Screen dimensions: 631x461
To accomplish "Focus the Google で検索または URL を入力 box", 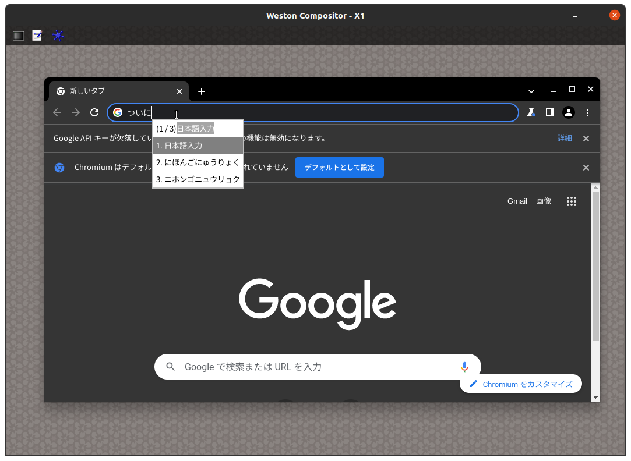I will click(x=318, y=367).
